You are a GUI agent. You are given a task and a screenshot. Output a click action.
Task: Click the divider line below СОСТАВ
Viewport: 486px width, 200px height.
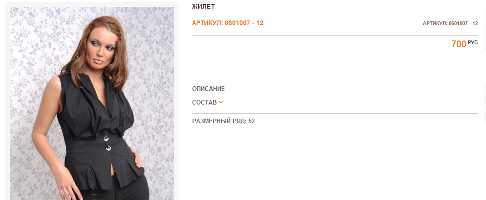pyautogui.click(x=335, y=114)
